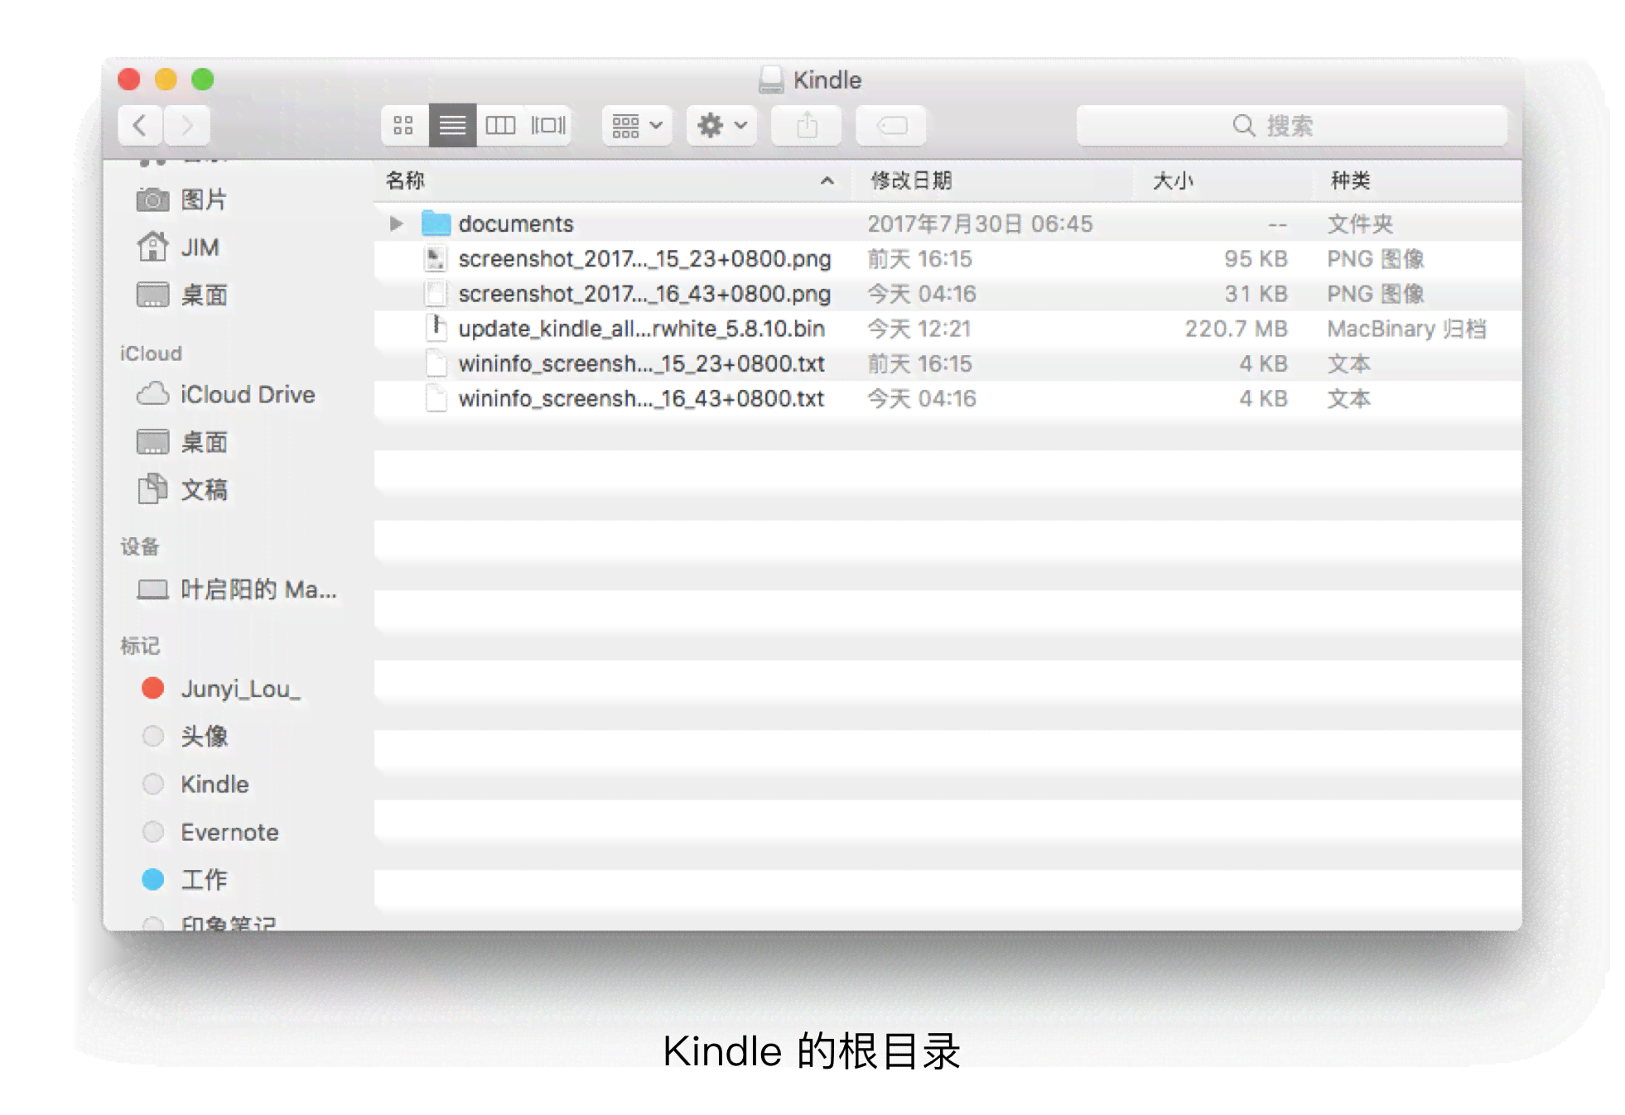The height and width of the screenshot is (1115, 1625).
Task: Switch to column view
Action: point(500,126)
